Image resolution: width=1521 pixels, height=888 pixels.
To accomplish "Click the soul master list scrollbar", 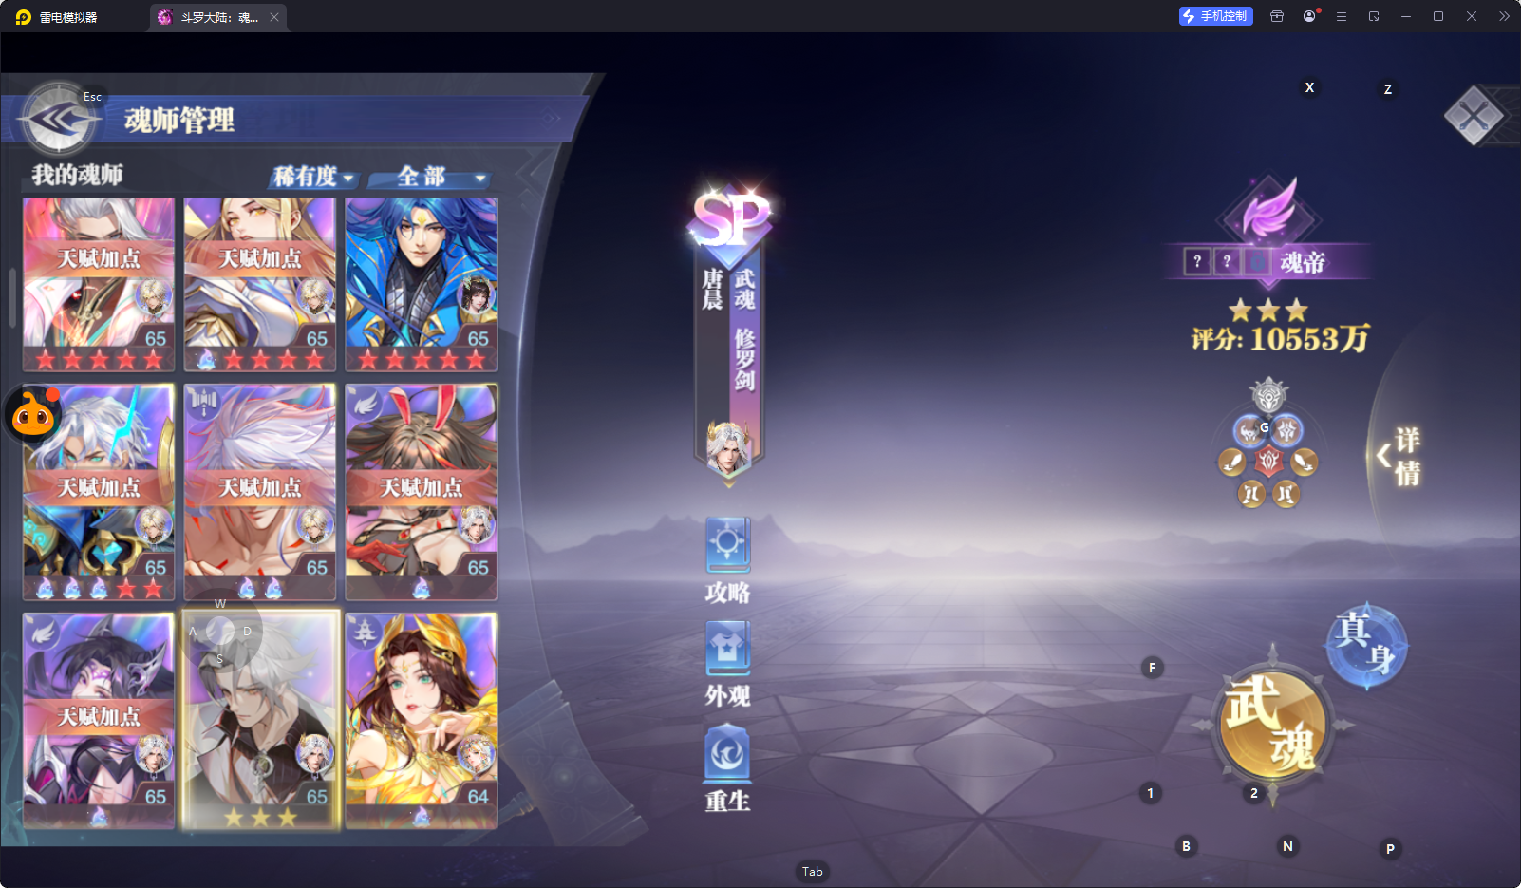I will pos(12,297).
